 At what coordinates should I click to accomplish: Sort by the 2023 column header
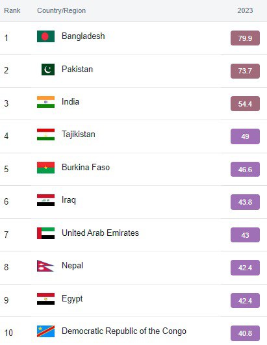[245, 10]
